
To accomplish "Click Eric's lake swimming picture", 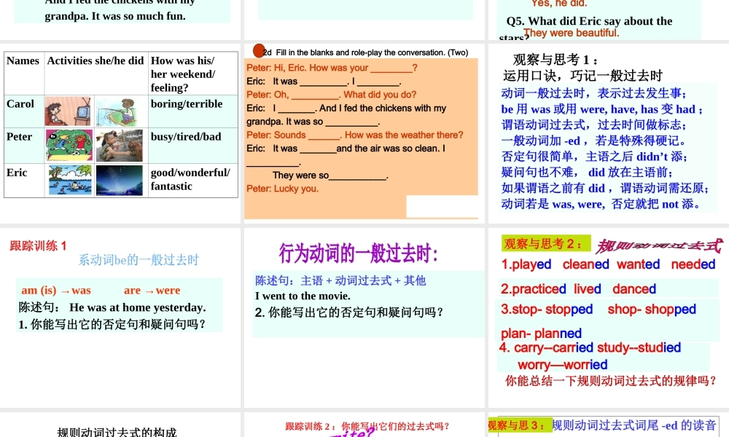I will pos(70,180).
